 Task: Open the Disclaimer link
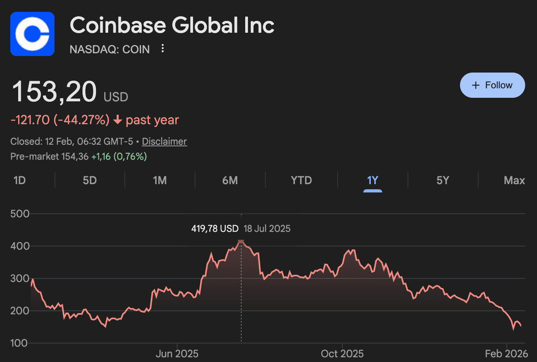[164, 142]
